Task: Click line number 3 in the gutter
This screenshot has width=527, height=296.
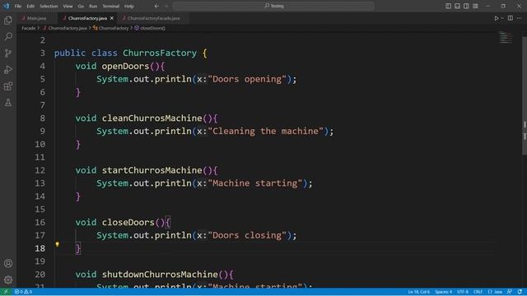Action: click(x=42, y=53)
